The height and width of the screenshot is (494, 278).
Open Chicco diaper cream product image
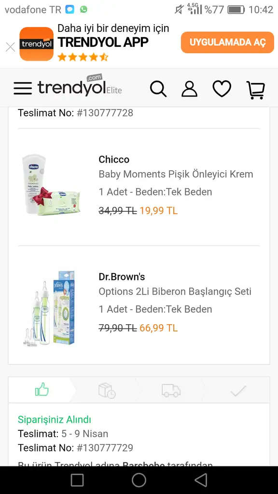51,185
